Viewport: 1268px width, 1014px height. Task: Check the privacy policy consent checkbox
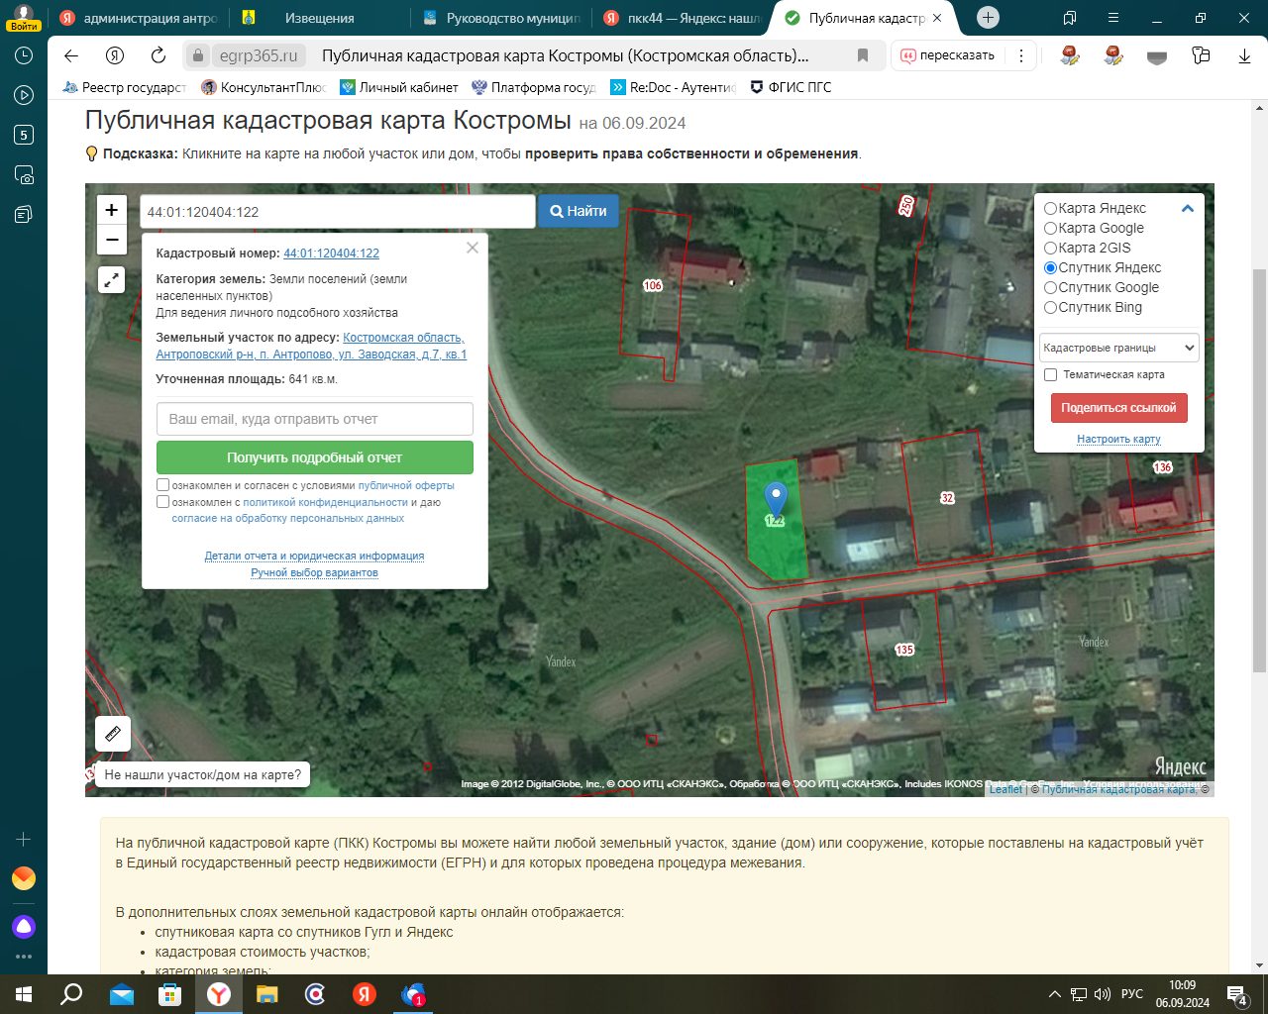pyautogui.click(x=163, y=502)
